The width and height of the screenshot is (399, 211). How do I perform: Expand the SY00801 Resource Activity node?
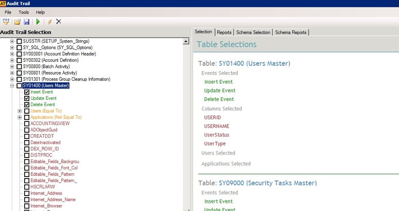[12, 73]
